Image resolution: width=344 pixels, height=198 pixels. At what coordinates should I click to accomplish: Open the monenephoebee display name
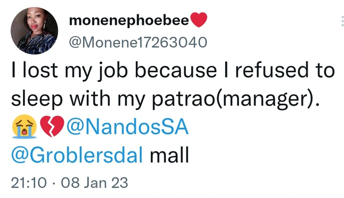129,21
